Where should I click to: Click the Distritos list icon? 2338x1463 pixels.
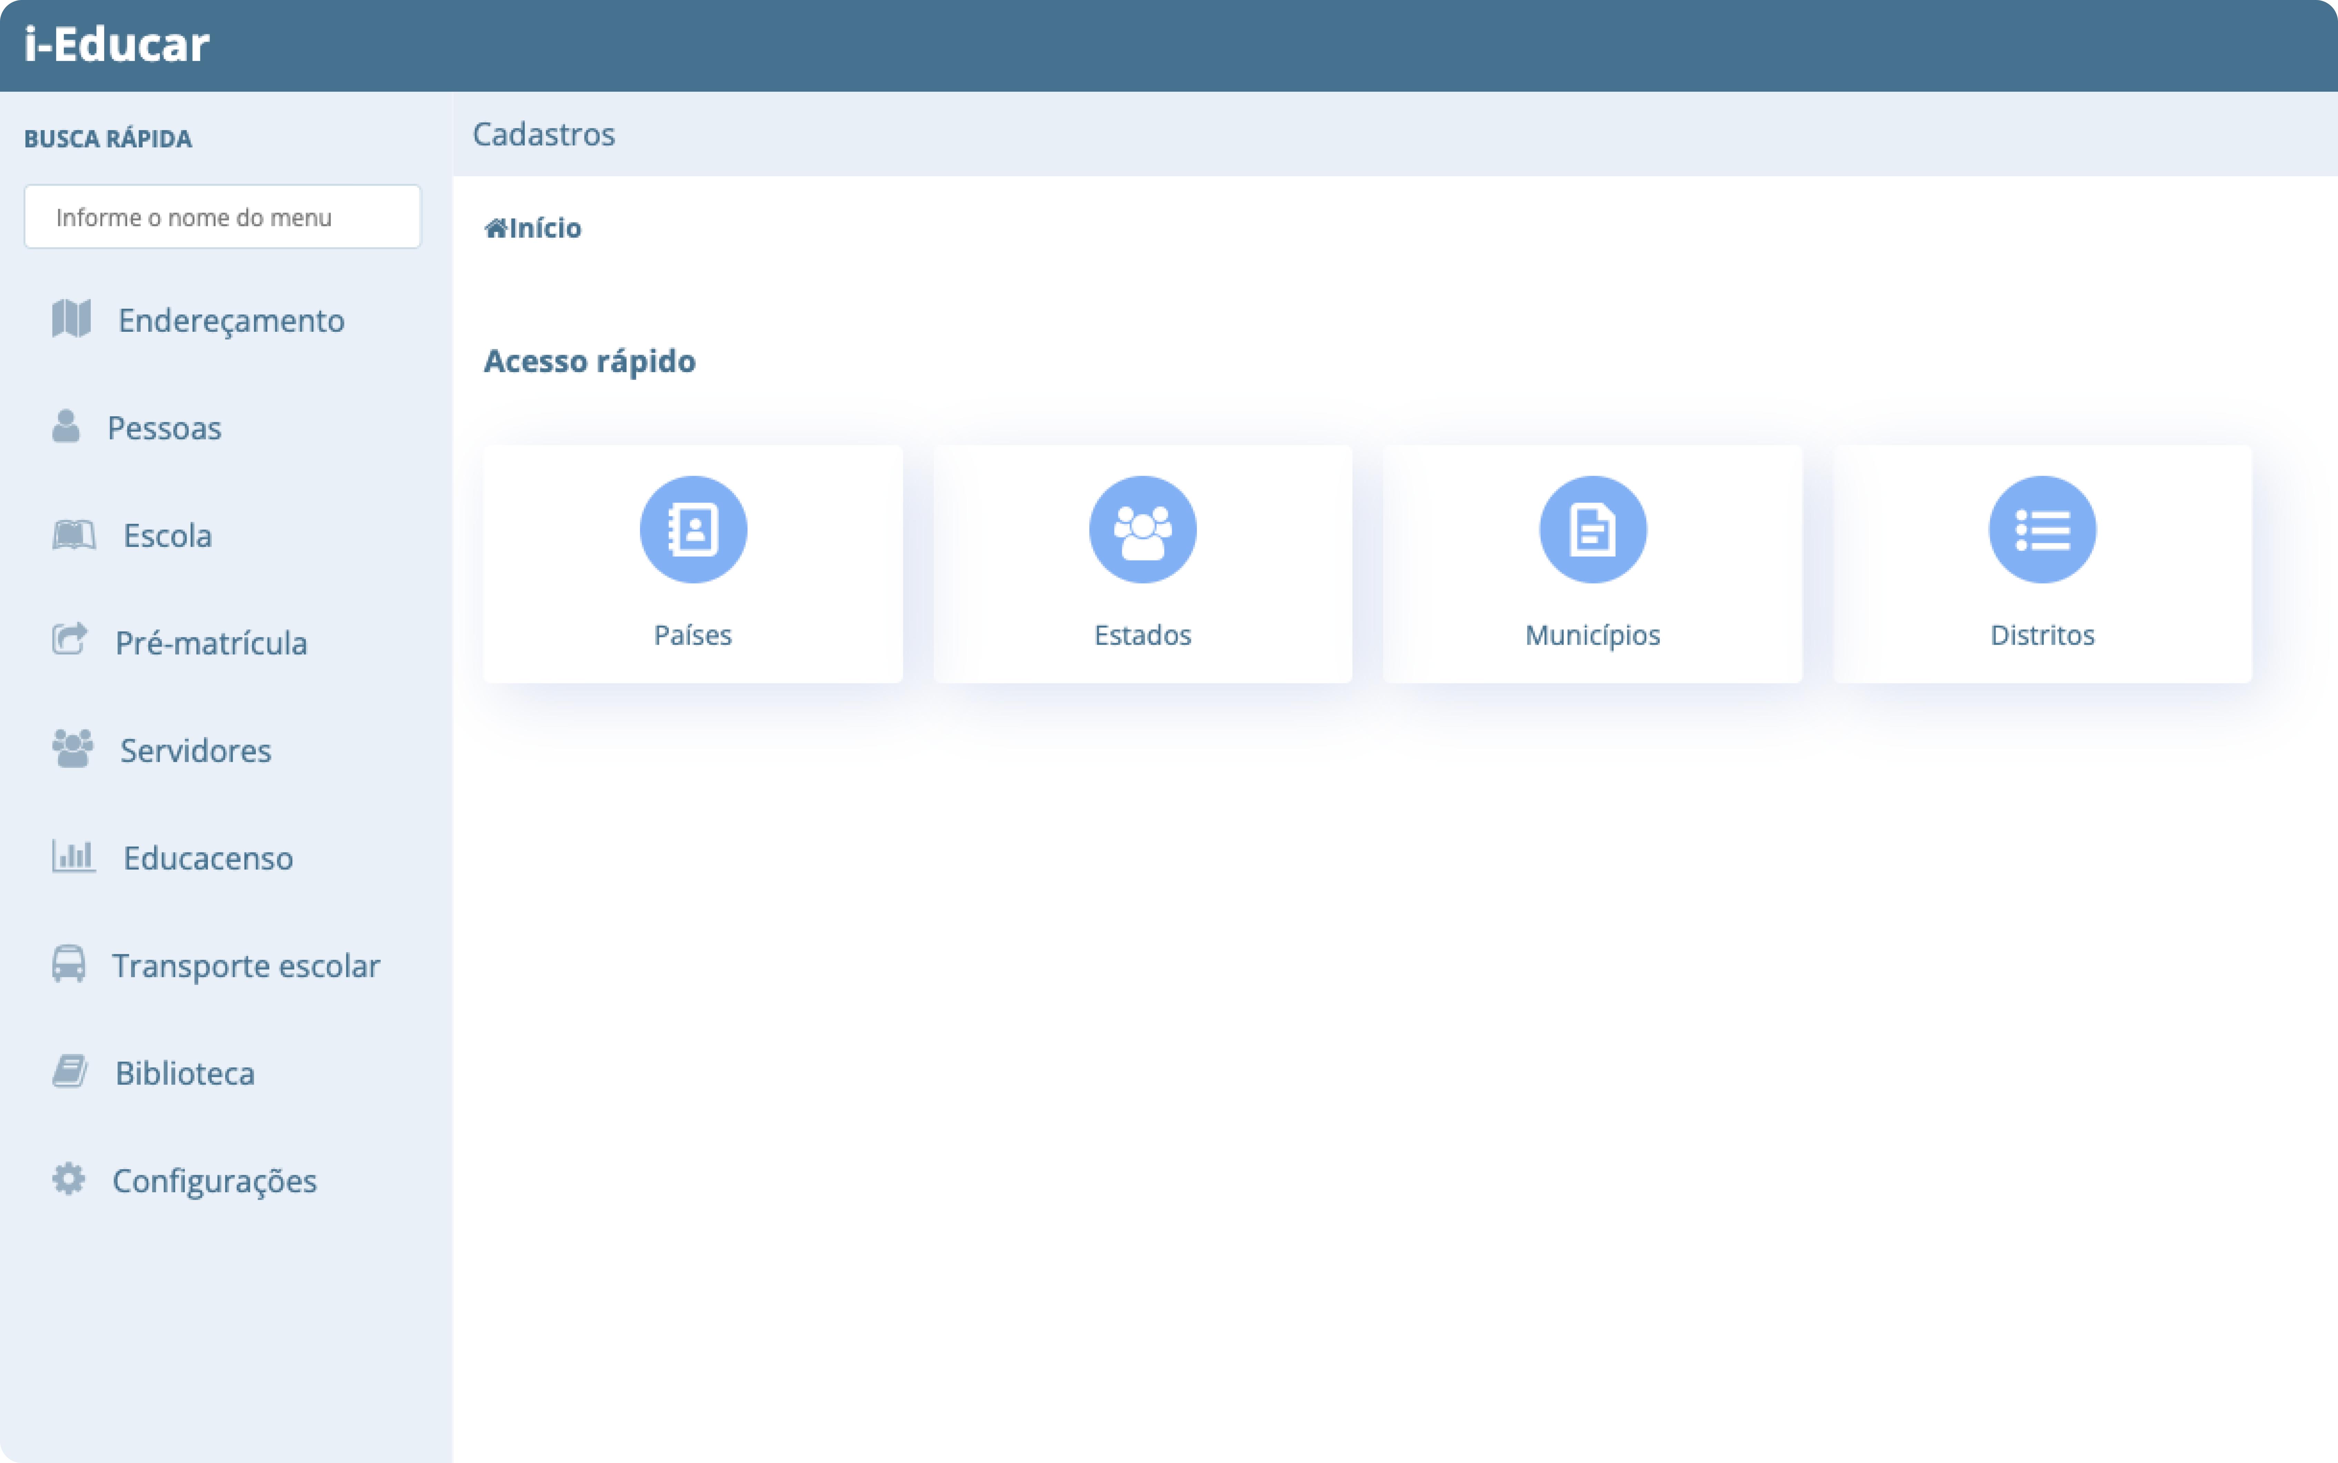2042,529
